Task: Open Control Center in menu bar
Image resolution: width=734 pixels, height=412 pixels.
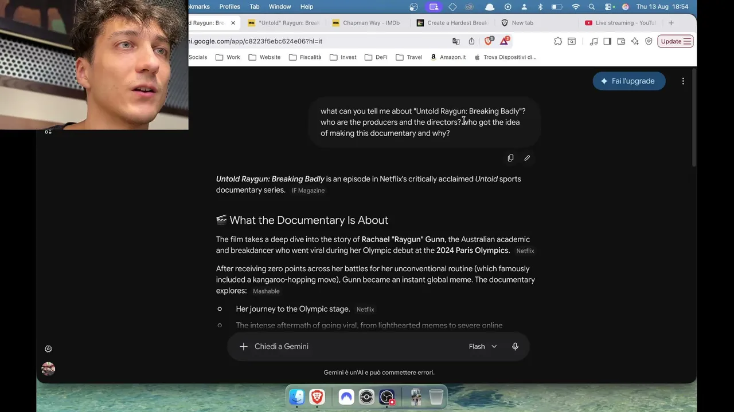Action: 608,7
